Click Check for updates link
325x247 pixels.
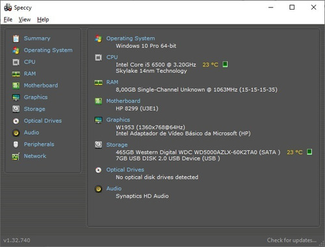pos(292,240)
